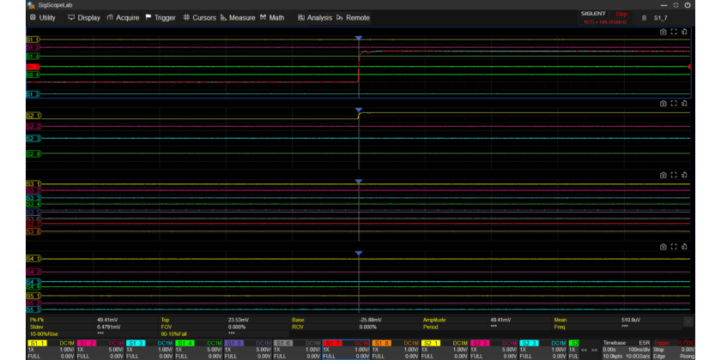Expand the third waveform grid to fullscreen
The width and height of the screenshot is (721, 360).
[x=674, y=174]
